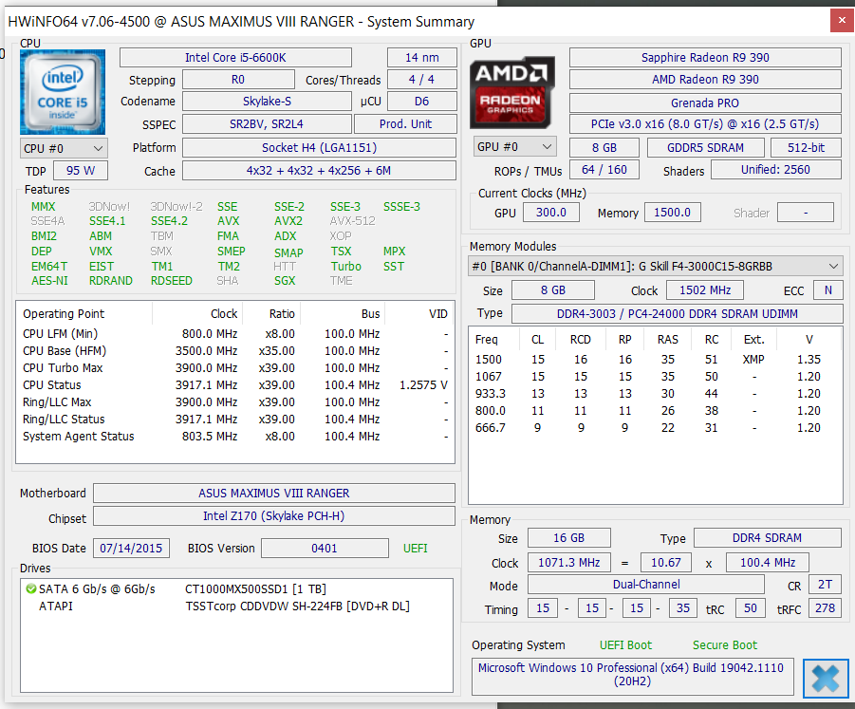Click the CR 2T command rate value

click(x=825, y=585)
